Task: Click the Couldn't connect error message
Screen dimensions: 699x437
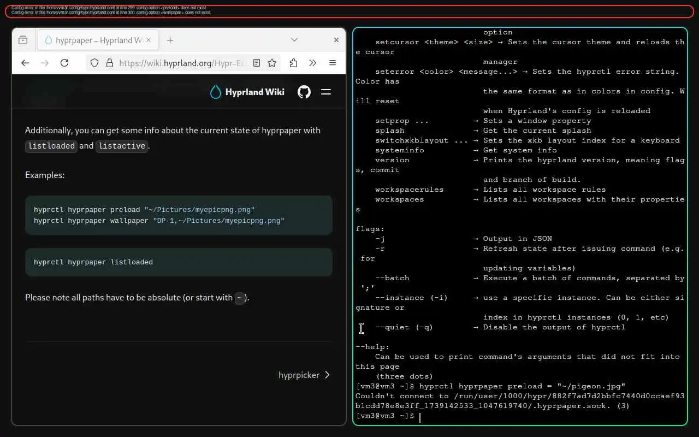Action: (520, 401)
